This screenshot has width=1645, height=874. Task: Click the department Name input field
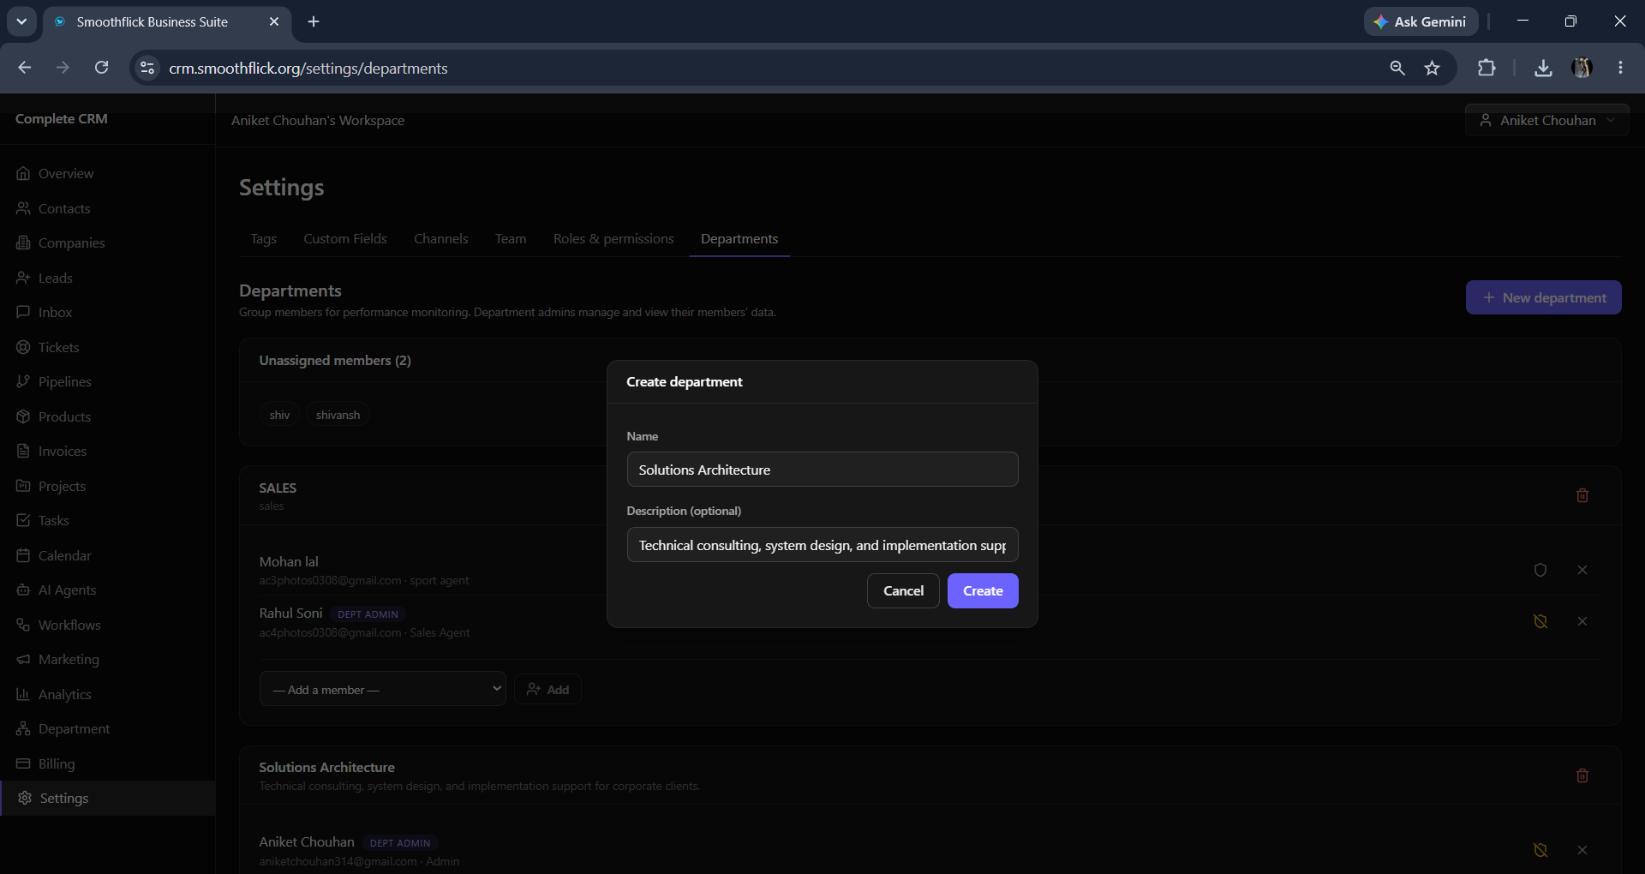click(822, 470)
